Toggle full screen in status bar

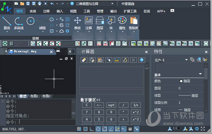click(203, 129)
